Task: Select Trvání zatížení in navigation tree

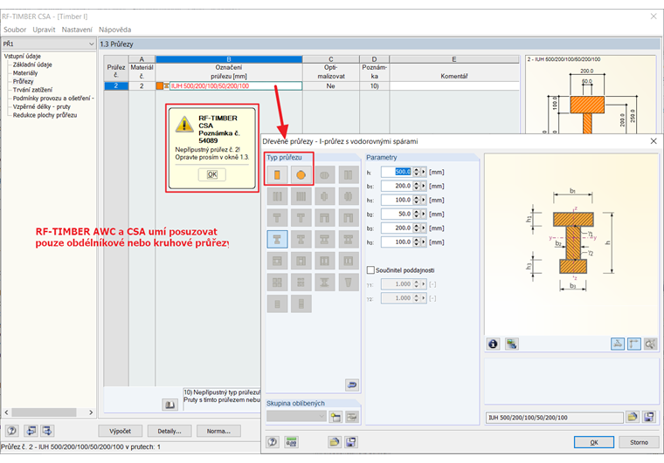Action: click(x=32, y=90)
